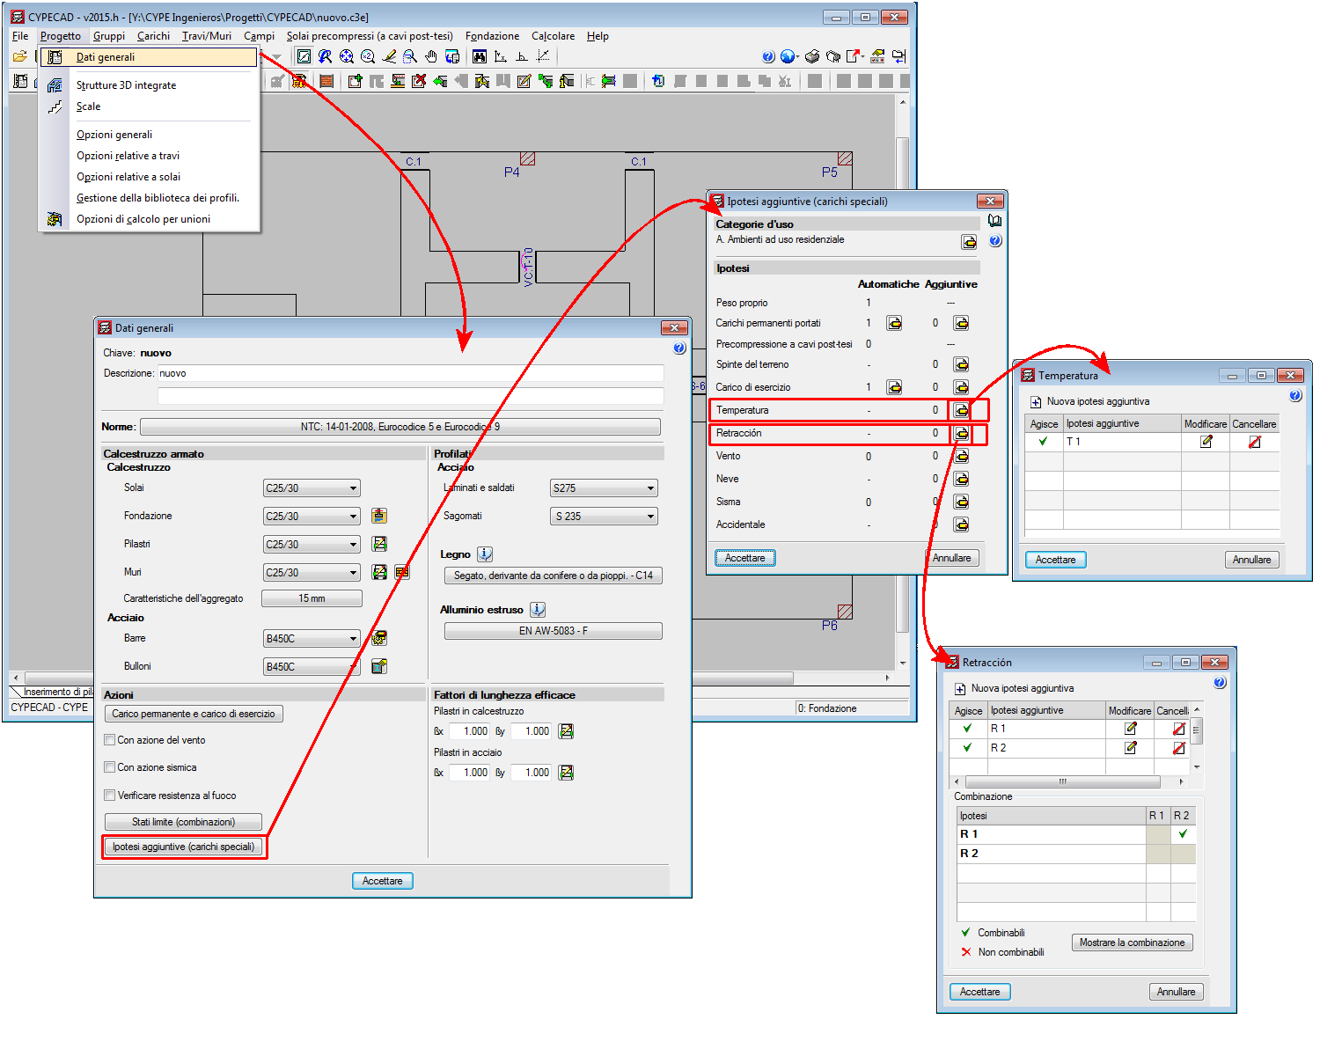Open the Gruppi menu

109,36
